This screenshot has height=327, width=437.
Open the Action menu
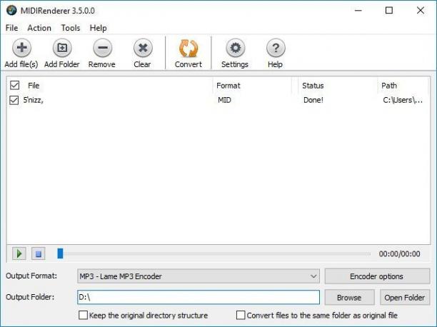[x=39, y=28]
